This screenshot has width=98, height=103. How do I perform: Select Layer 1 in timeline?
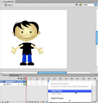[x=8, y=84]
